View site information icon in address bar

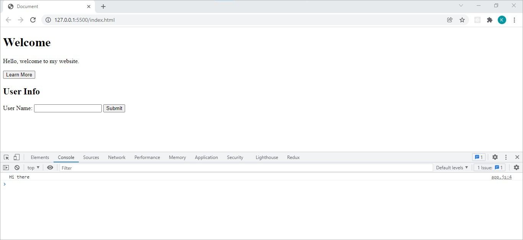48,20
